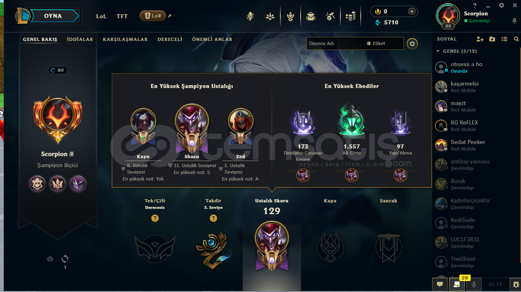This screenshot has width=521, height=292.
Task: Open the Store coins icon
Action: click(351, 16)
